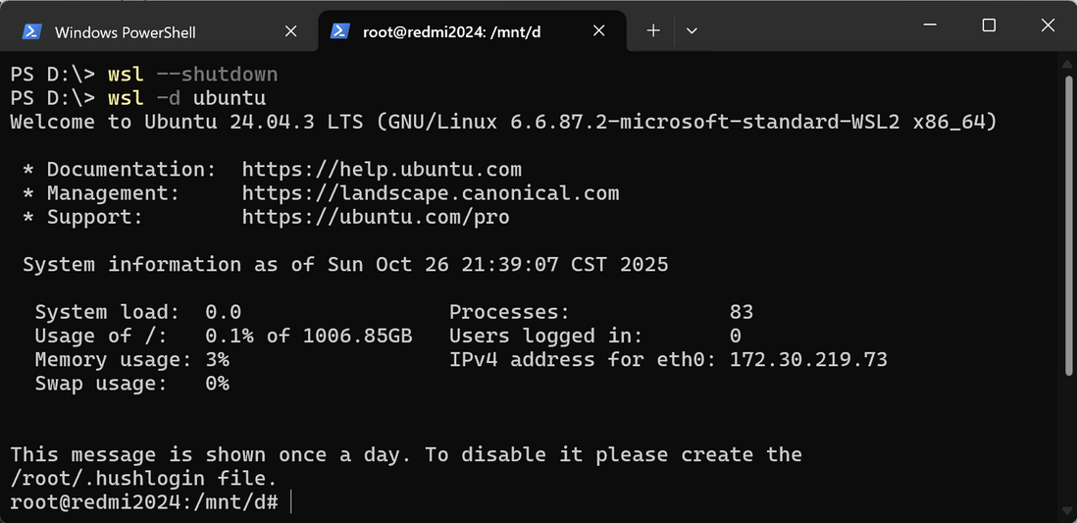
Task: Open the help.ubuntu.com documentation link
Action: coord(382,170)
